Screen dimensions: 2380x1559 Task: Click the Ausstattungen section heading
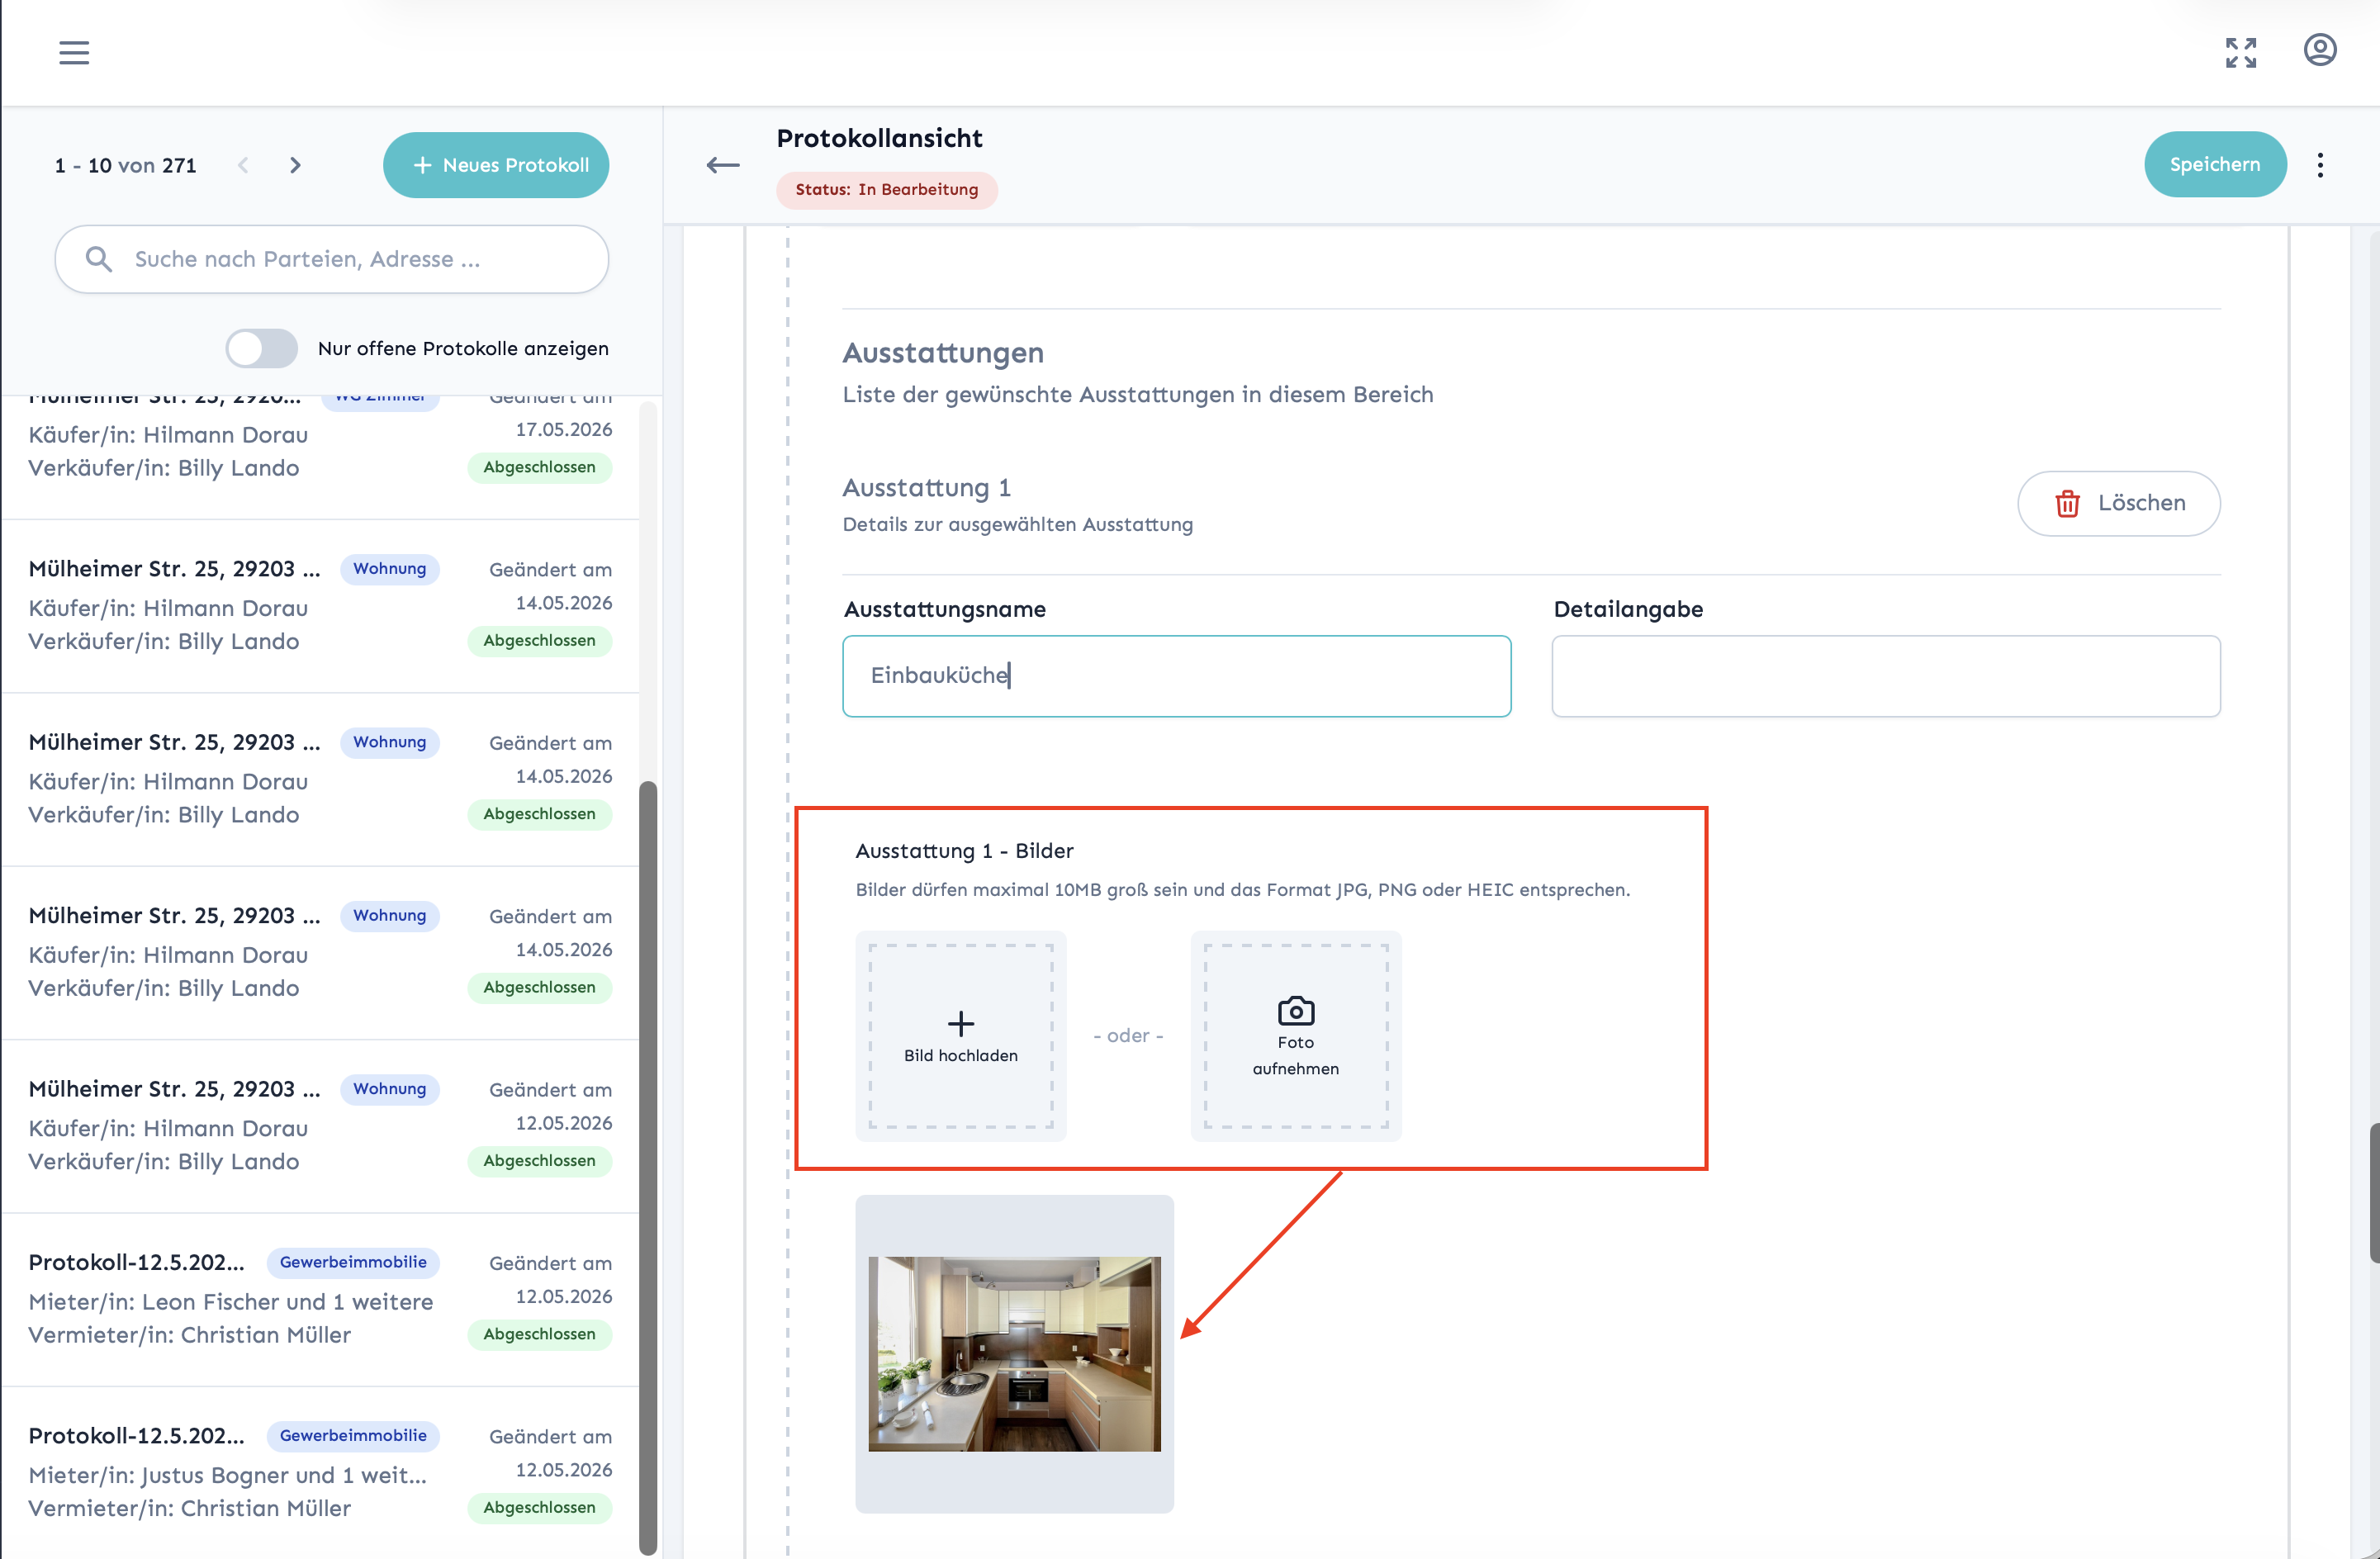(943, 353)
